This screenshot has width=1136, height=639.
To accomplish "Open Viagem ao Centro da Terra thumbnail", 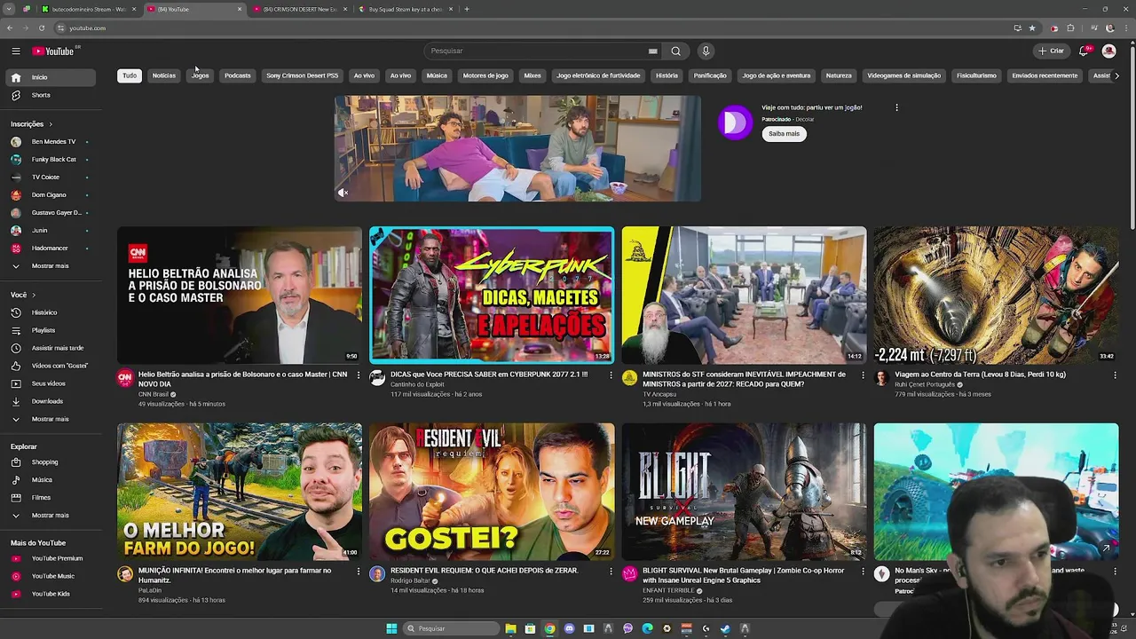I will [996, 295].
